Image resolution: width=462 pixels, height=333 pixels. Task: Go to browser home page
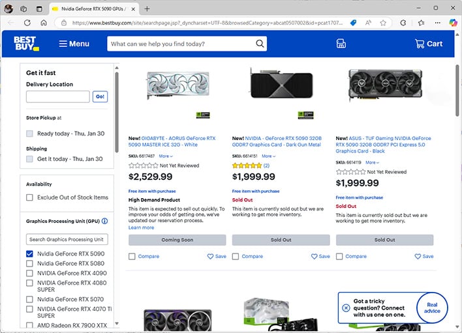[44, 23]
